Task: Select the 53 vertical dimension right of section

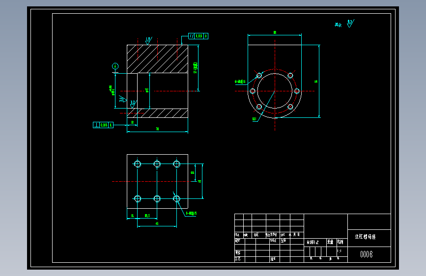Action: coord(195,68)
